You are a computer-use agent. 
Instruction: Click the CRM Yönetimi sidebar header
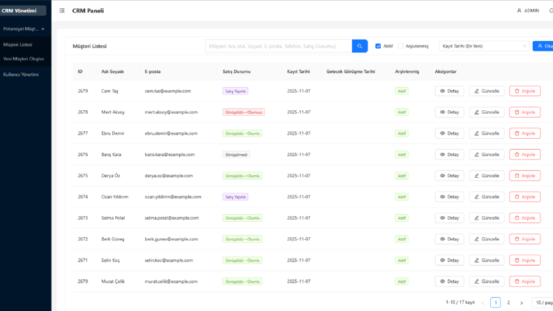[x=23, y=10]
